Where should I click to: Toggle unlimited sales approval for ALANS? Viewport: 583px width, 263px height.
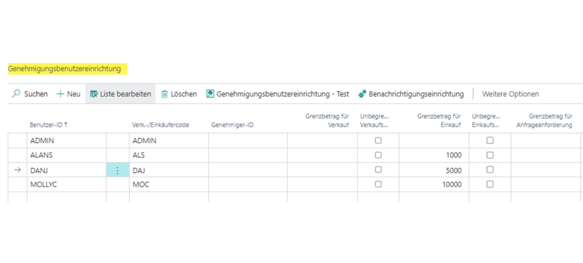(x=378, y=155)
